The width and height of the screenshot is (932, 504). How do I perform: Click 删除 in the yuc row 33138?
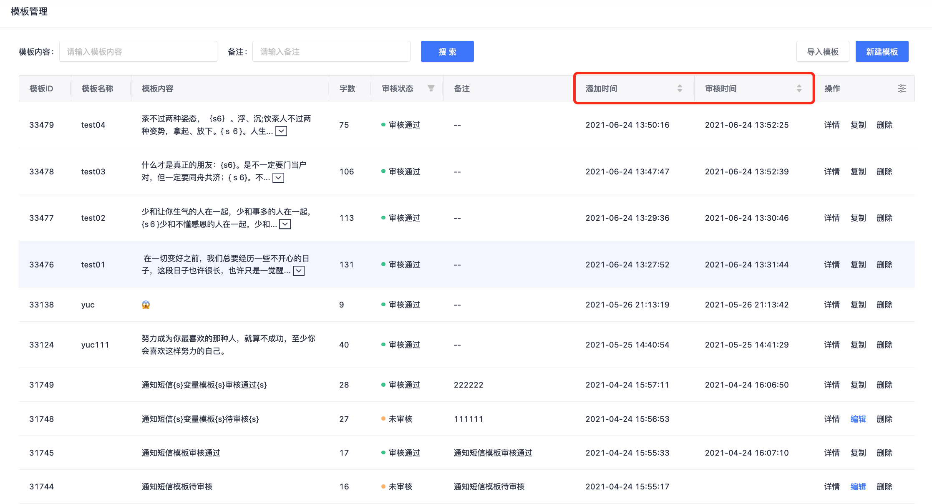pos(884,305)
